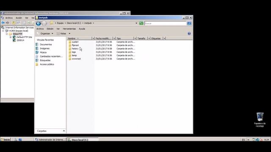This screenshot has height=152, width=271.
Task: Sort by the Tamaño column header
Action: point(142,38)
